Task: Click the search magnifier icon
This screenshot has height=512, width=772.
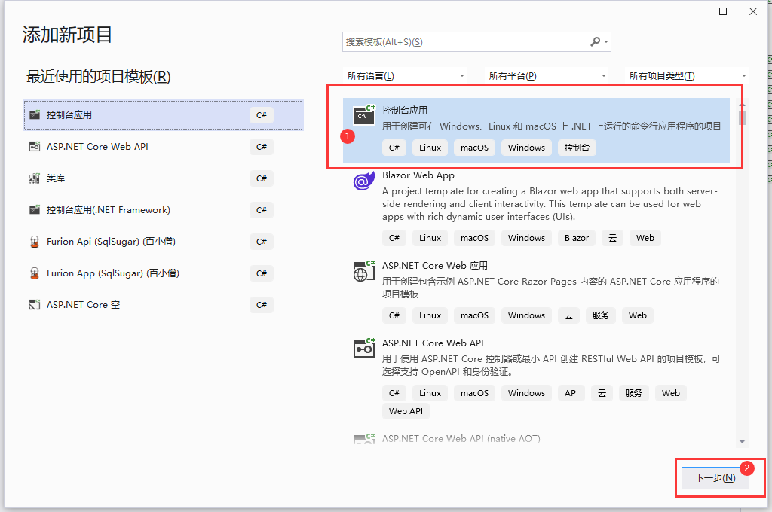Action: tap(596, 42)
